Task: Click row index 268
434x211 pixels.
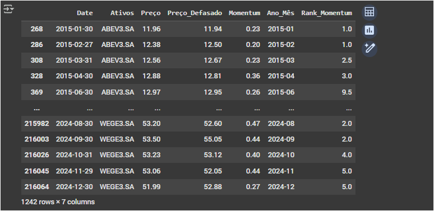Action: [36, 29]
